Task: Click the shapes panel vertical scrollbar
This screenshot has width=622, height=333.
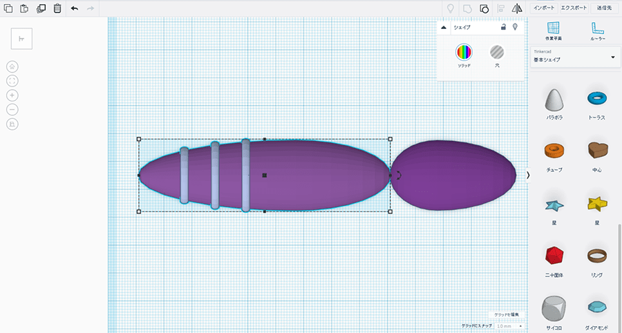Action: [x=619, y=278]
